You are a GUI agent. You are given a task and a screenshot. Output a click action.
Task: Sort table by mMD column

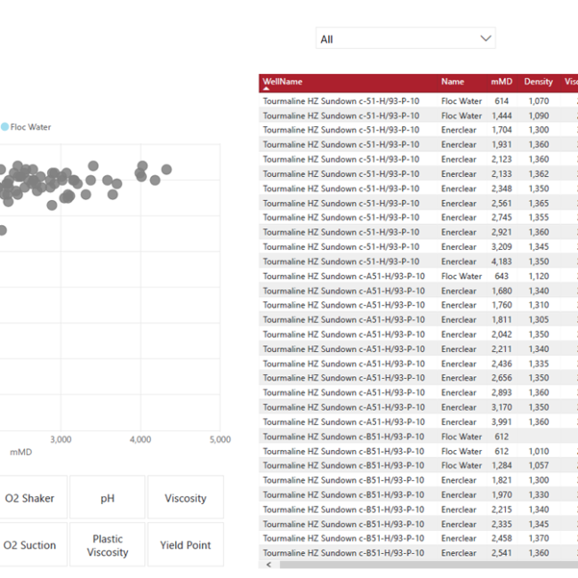point(501,82)
